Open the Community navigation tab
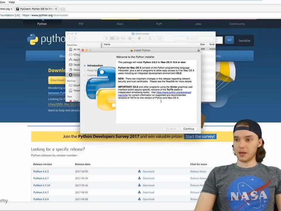Image resolution: width=281 pixels, height=211 pixels. tap(237, 24)
